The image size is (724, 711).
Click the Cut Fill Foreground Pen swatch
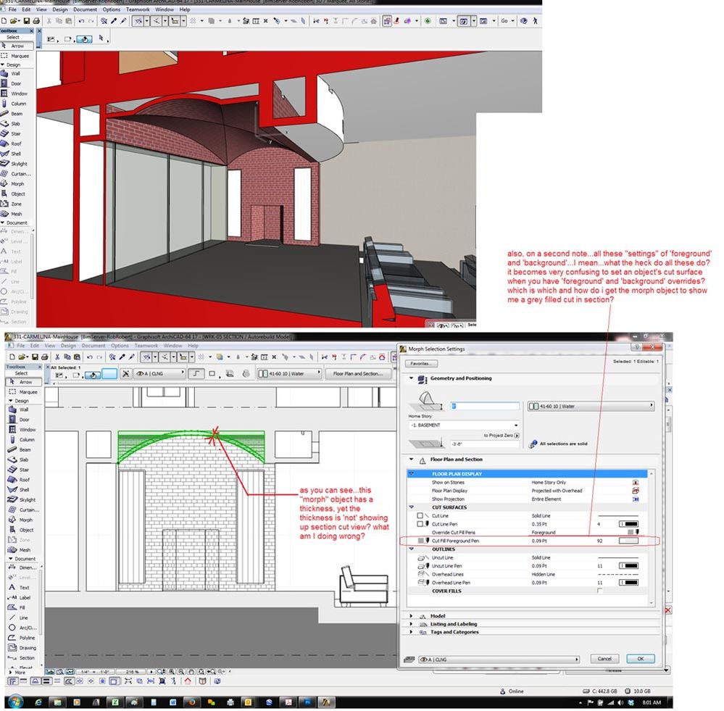628,541
